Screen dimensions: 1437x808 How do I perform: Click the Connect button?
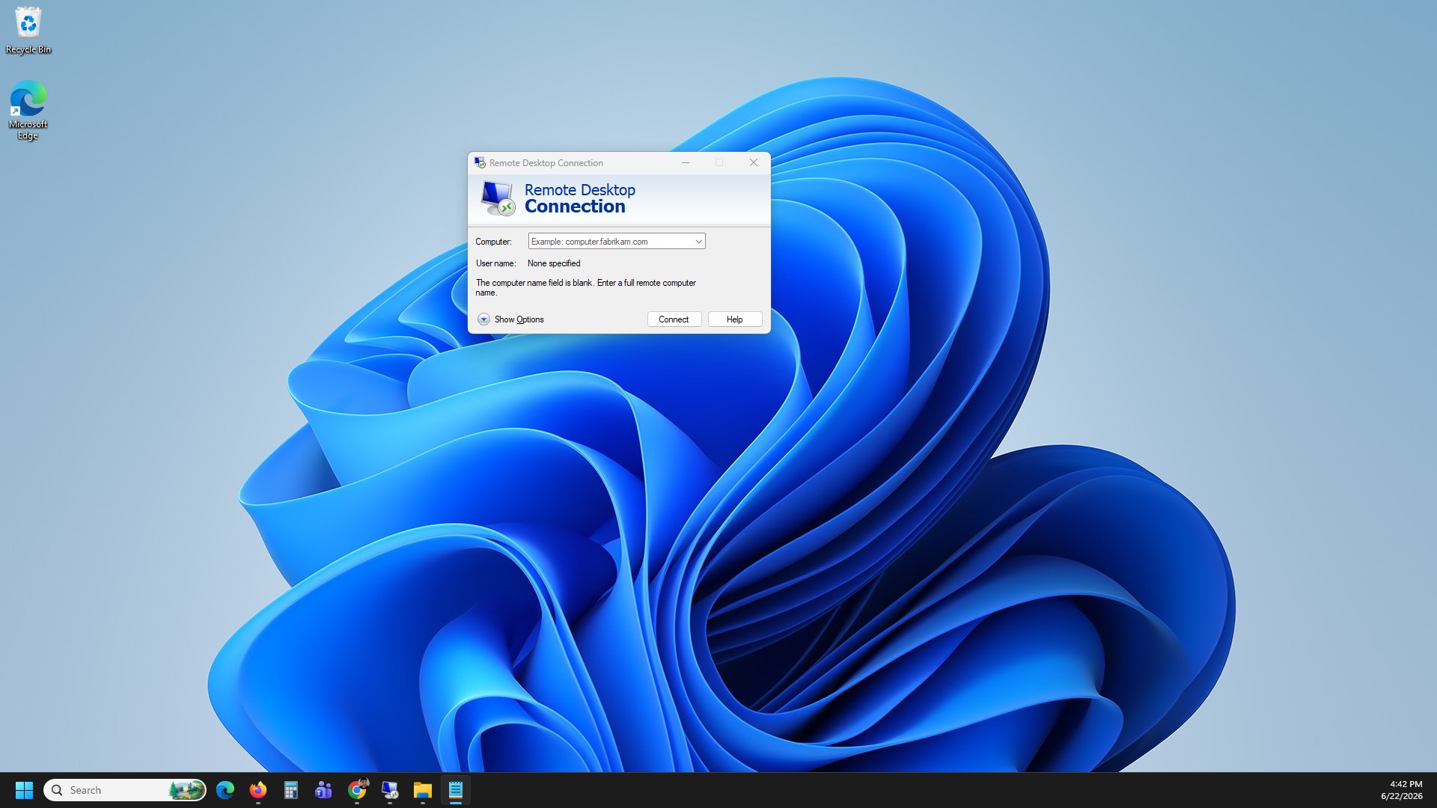coord(674,319)
